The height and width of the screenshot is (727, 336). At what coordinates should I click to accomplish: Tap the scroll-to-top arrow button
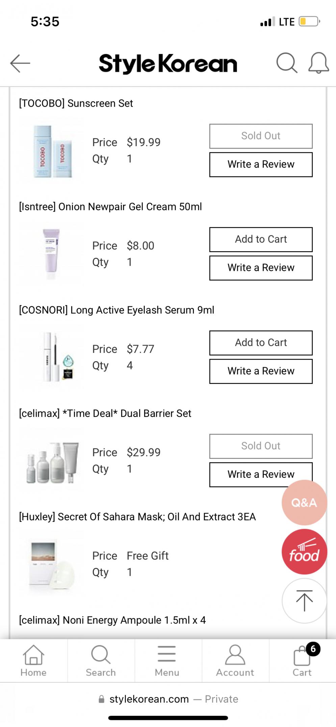[304, 601]
